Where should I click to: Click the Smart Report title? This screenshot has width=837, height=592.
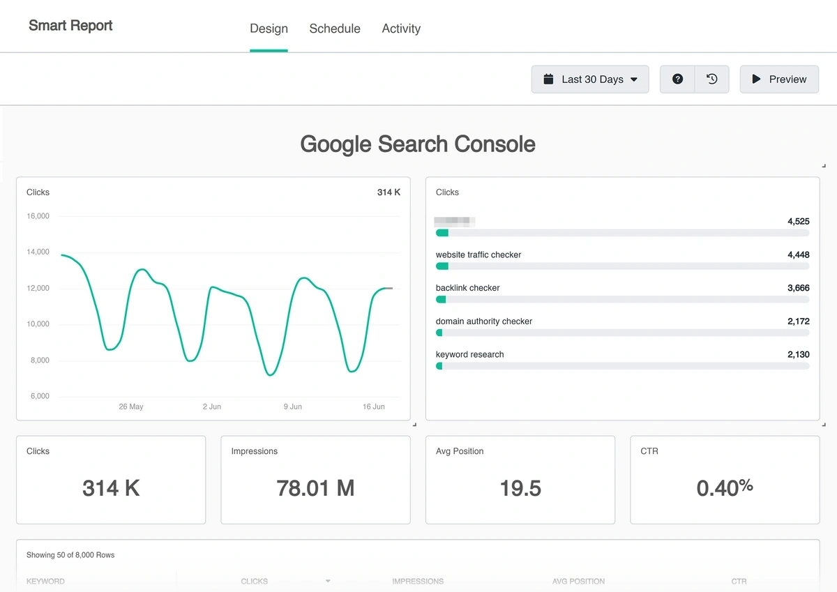coord(70,26)
